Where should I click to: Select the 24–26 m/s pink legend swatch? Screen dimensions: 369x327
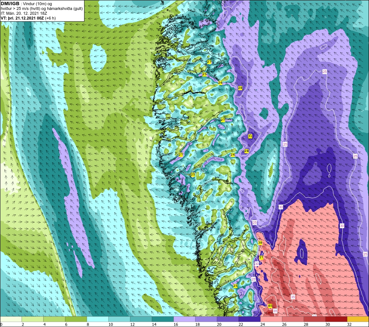(x=271, y=319)
